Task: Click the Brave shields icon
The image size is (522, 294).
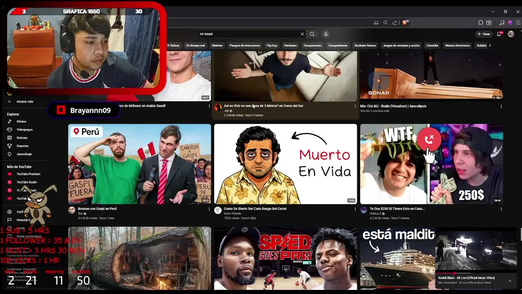Action: point(405,22)
